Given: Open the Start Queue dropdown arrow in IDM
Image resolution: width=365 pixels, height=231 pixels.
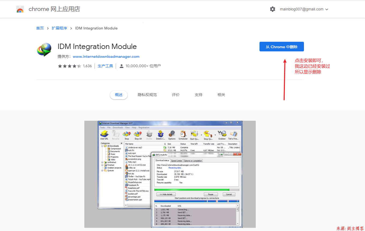Looking at the screenshot, I should [201, 135].
